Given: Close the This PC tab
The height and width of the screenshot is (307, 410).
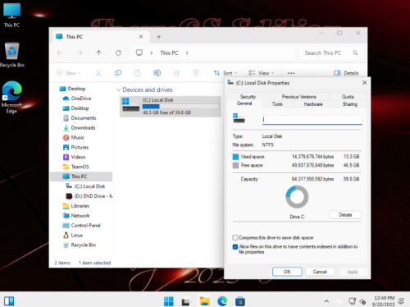Looking at the screenshot, I should [141, 36].
